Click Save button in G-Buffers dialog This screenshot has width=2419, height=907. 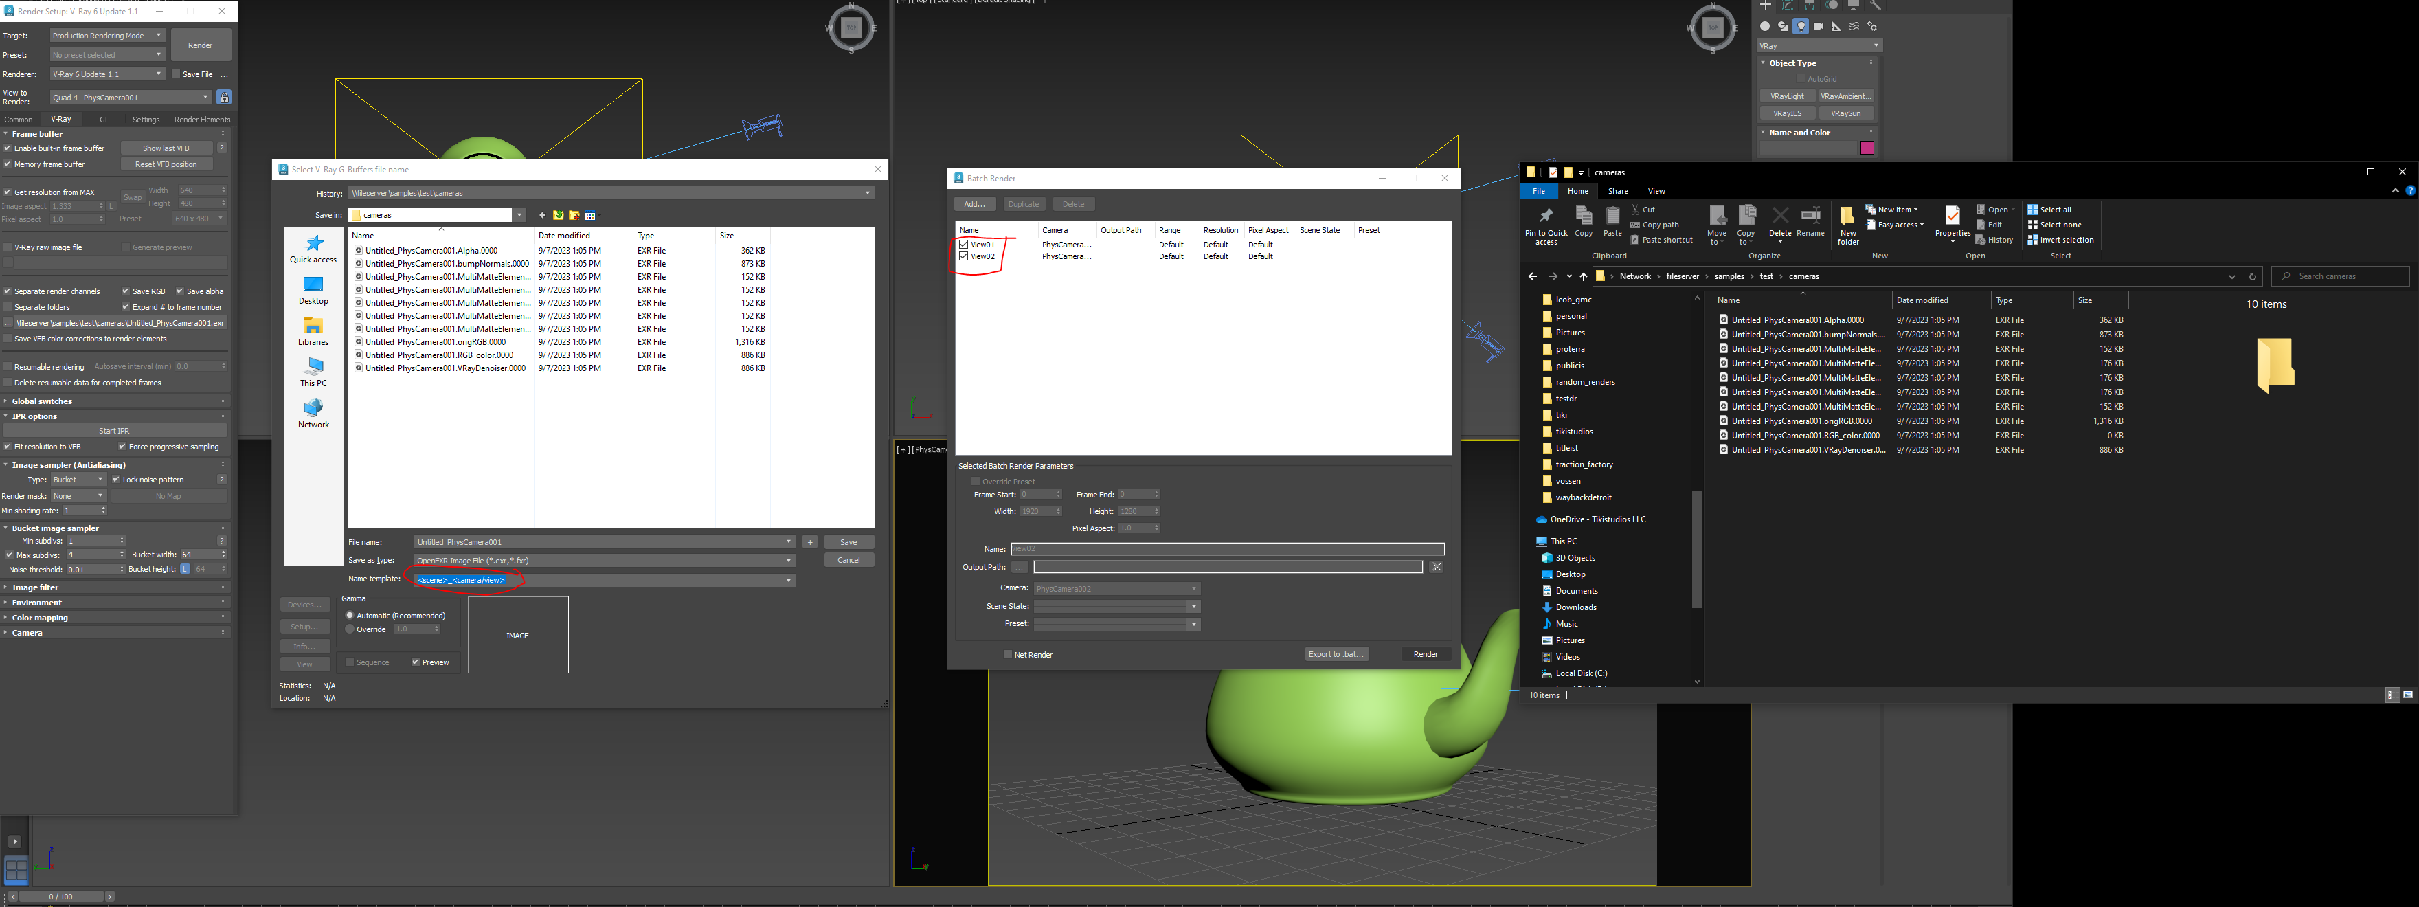[x=848, y=541]
